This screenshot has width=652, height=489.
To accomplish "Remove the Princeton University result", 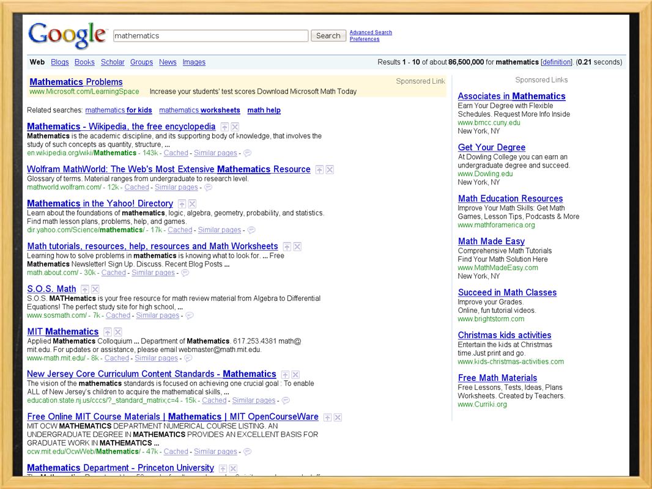I will click(x=233, y=469).
